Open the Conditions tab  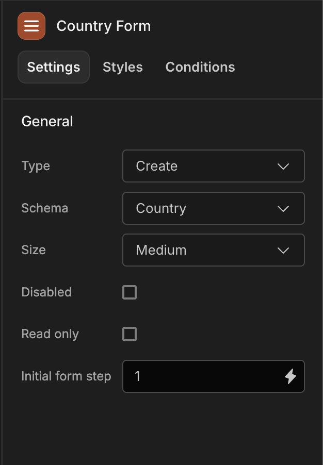(200, 67)
